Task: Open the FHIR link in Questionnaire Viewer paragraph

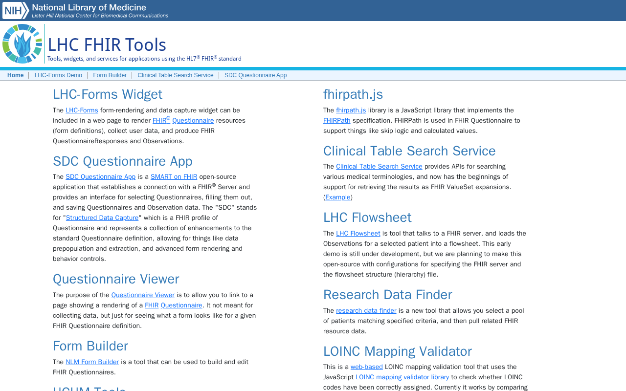Action: tap(152, 305)
